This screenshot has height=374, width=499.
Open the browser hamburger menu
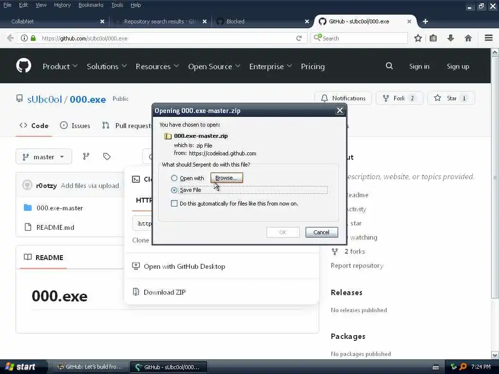(x=489, y=38)
